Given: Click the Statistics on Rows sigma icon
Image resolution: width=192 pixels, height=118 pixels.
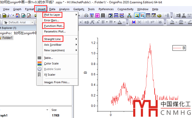Looking at the screenshot, I should (x=184, y=15).
